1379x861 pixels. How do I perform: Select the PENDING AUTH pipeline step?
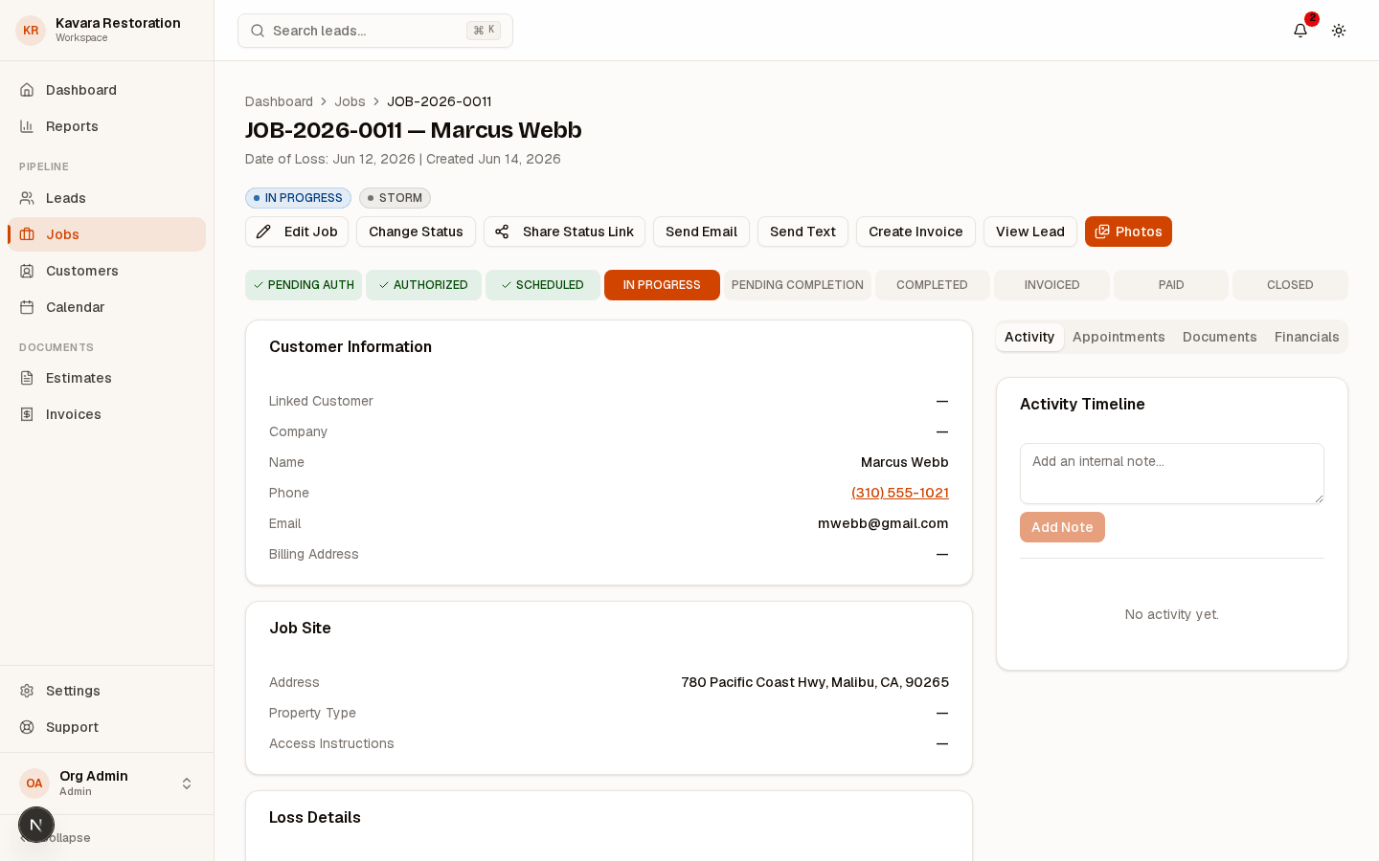coord(304,285)
